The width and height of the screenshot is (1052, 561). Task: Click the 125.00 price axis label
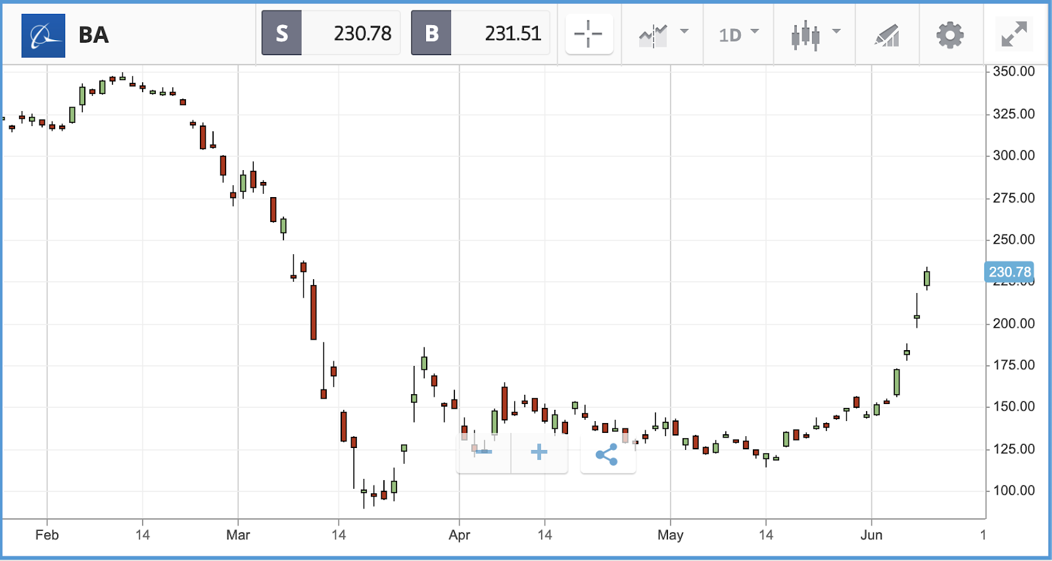1013,449
